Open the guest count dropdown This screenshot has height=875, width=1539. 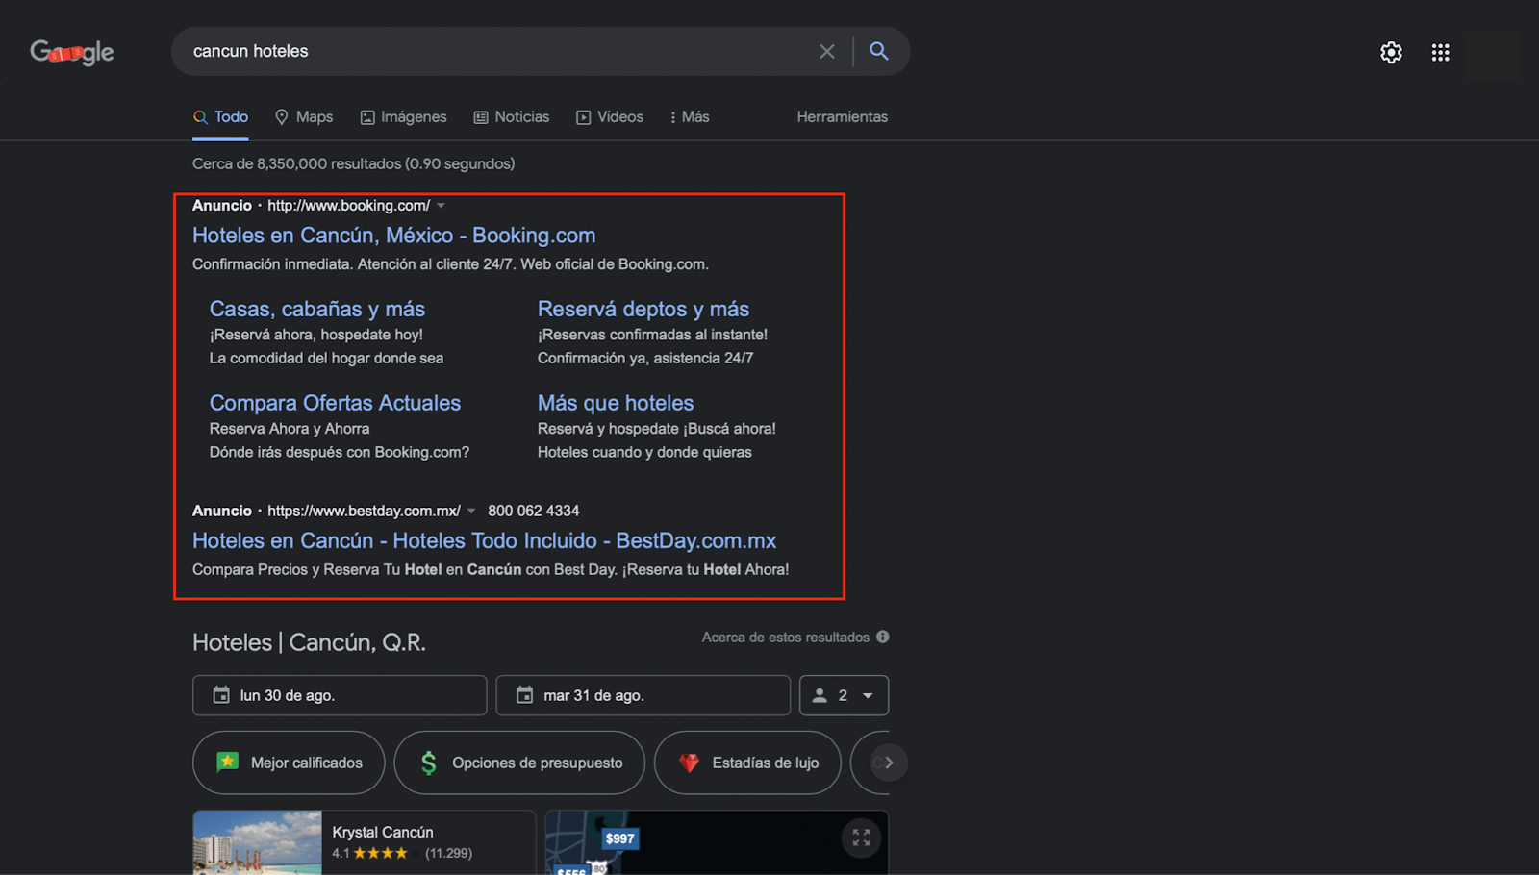tap(844, 695)
